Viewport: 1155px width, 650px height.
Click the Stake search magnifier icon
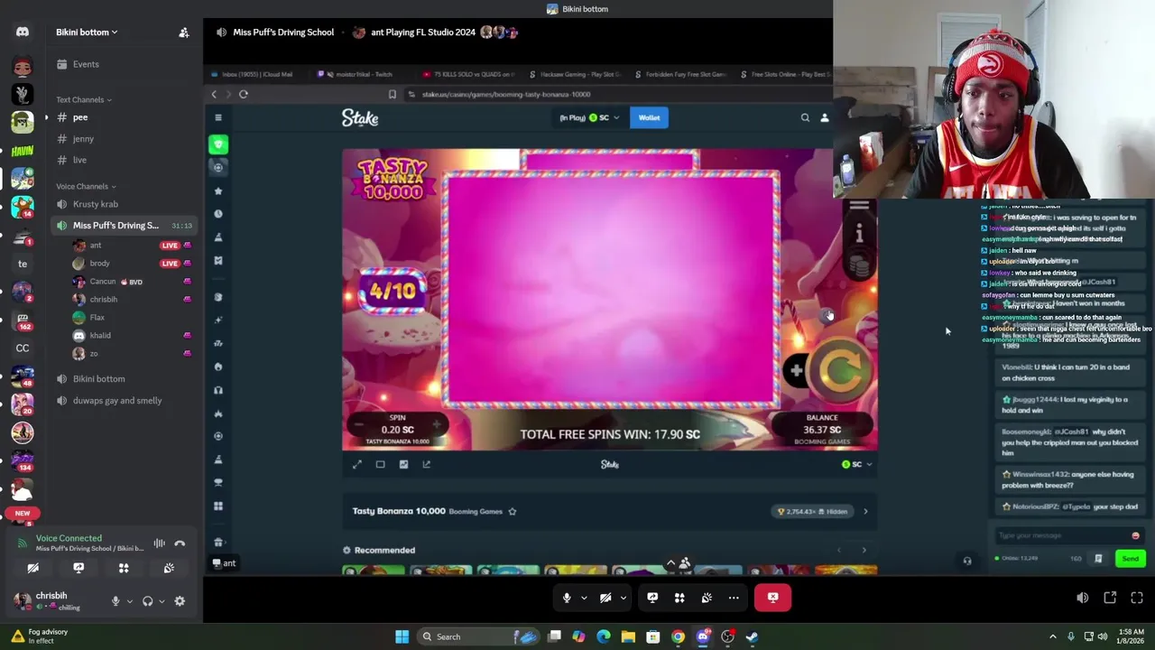coord(805,117)
